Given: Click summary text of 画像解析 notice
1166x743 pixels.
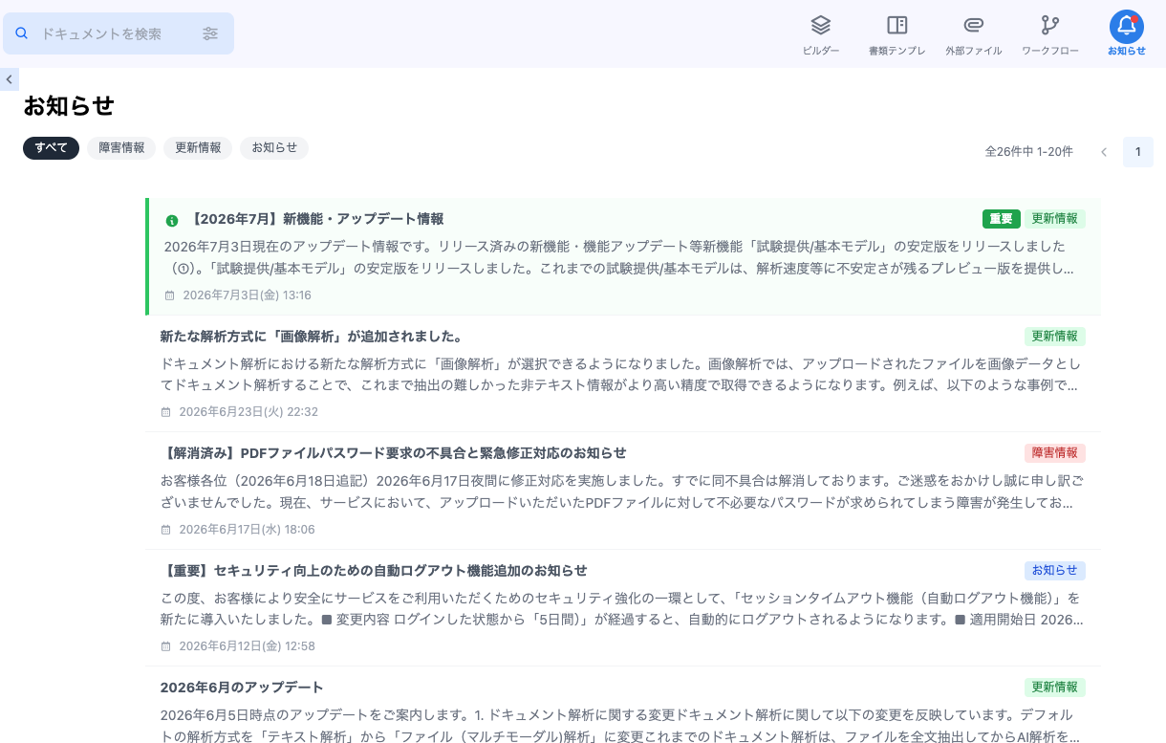Looking at the screenshot, I should 622,375.
